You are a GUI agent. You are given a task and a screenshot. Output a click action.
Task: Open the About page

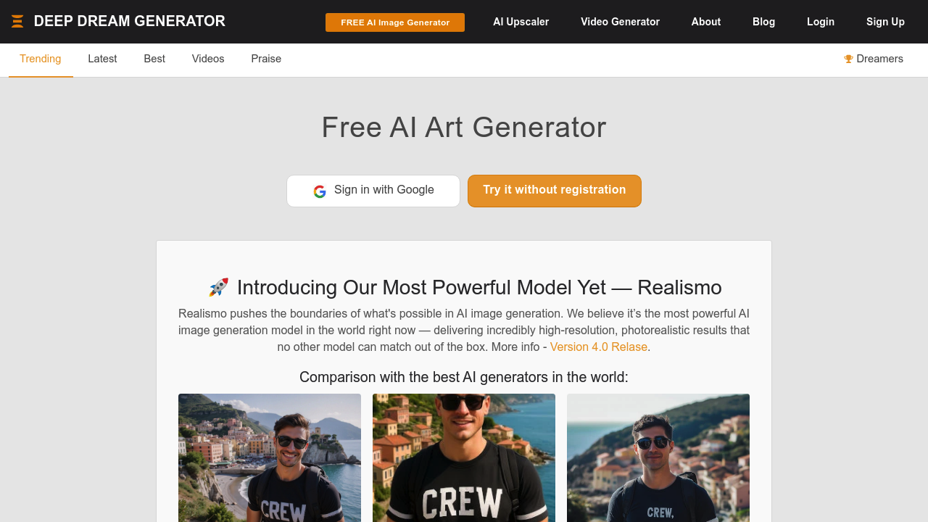click(x=706, y=22)
